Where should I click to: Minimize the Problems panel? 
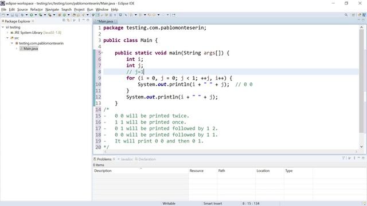(359, 158)
